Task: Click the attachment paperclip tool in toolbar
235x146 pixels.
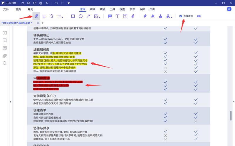Action: 133,16
